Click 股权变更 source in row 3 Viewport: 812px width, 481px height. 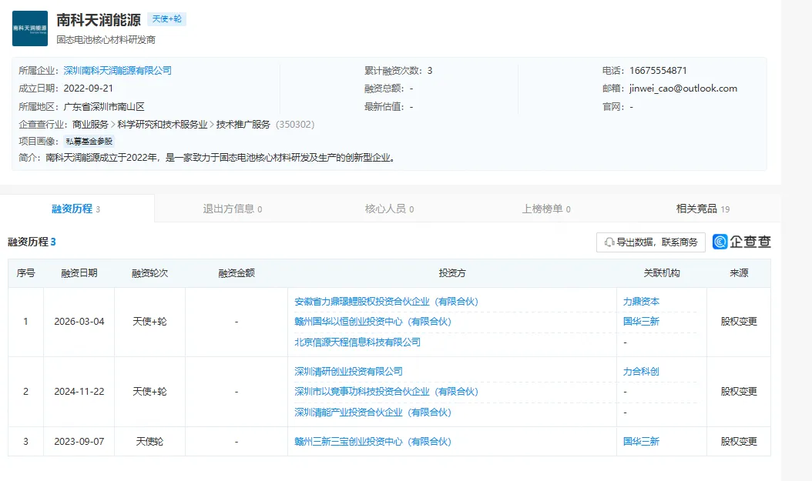[739, 442]
